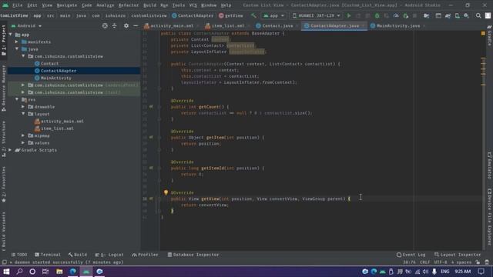Open the SDK Manager download icon
This screenshot has width=493, height=277.
point(467,15)
